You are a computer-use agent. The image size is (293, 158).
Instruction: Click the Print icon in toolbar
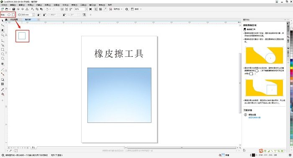click(x=27, y=9)
